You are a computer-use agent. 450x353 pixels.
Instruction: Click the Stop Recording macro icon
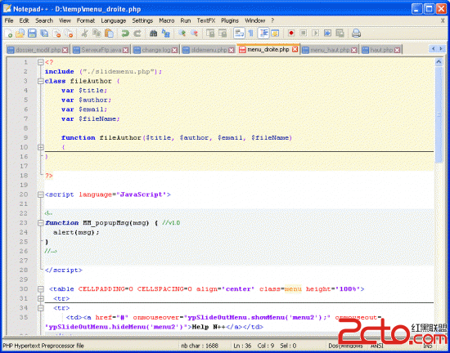(x=303, y=34)
